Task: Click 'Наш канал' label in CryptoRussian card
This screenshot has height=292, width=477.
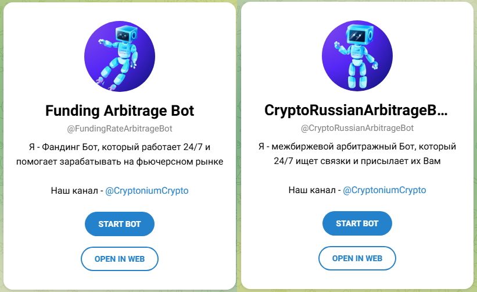Action: (x=312, y=190)
